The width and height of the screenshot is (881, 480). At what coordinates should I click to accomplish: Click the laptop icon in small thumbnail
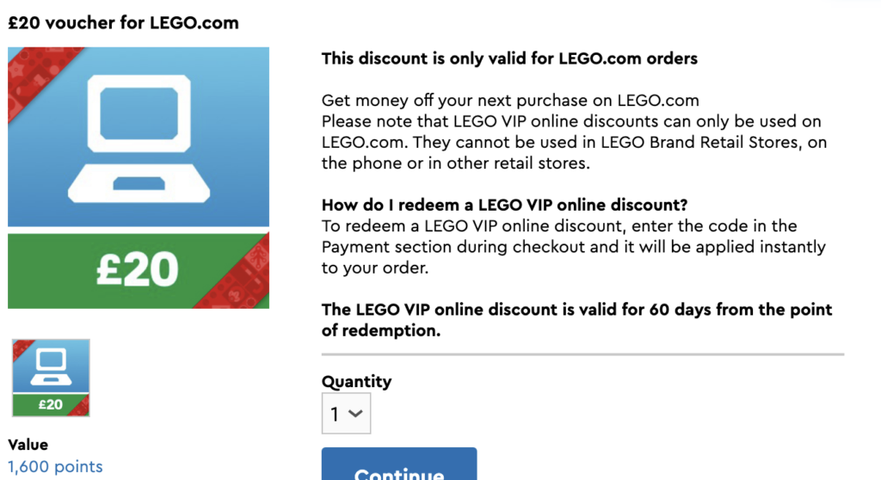pos(51,366)
